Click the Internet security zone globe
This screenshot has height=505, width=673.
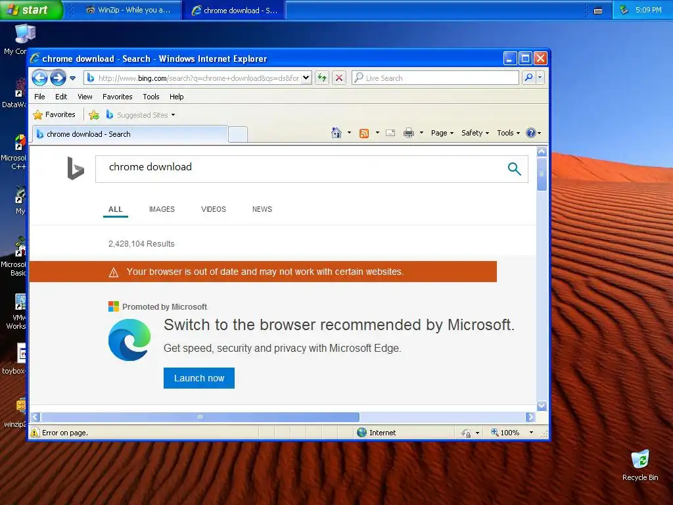point(362,433)
